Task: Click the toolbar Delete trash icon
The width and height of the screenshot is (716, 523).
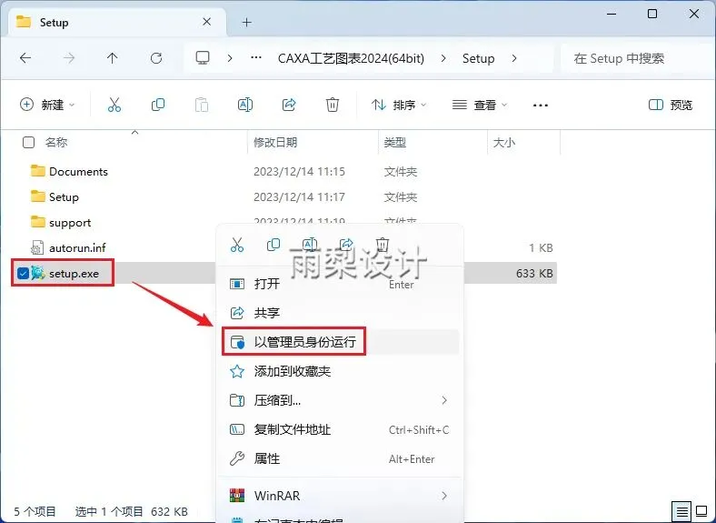Action: (x=333, y=105)
